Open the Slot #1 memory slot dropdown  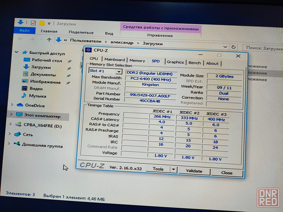point(119,72)
